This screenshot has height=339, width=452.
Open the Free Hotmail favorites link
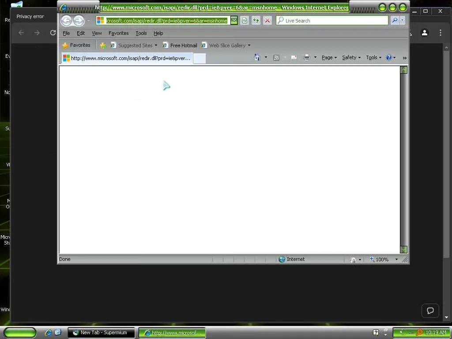coord(180,45)
